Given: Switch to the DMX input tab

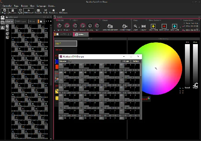Looking at the screenshot, I should coord(21,21).
